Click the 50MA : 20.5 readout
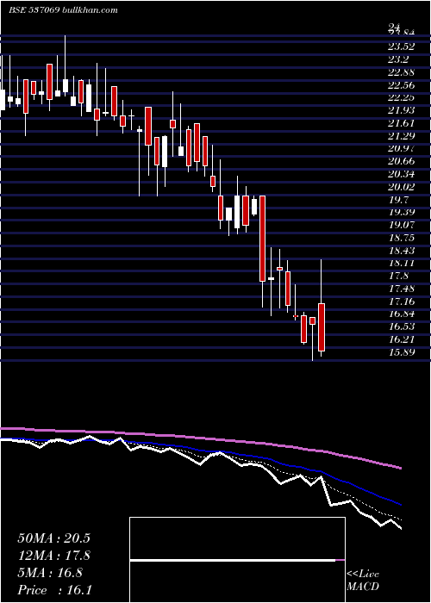Image resolution: width=431 pixels, height=603 pixels. (54, 538)
